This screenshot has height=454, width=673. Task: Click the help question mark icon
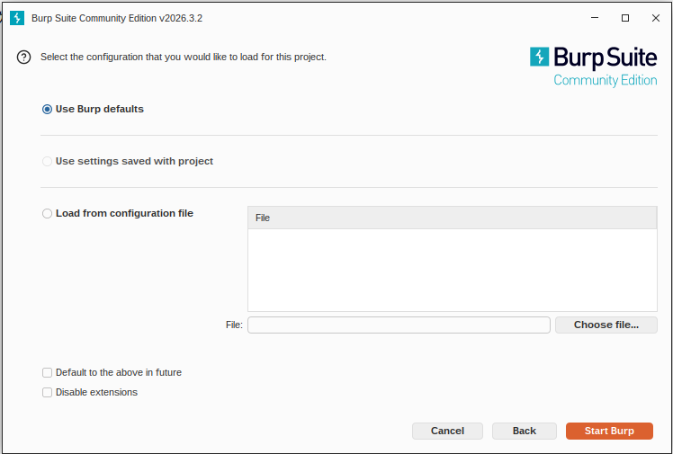coord(23,57)
